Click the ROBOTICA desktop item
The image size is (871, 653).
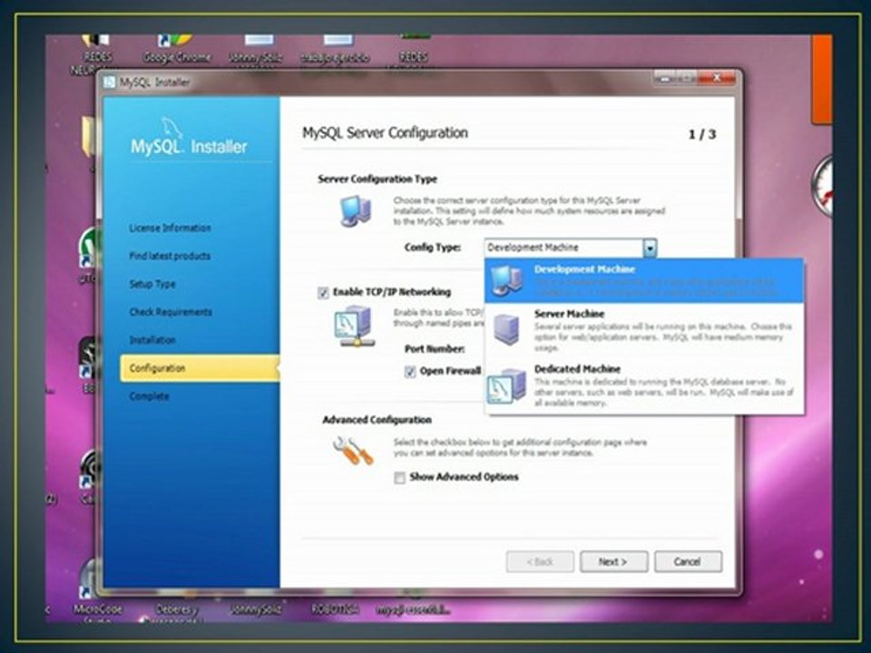334,609
